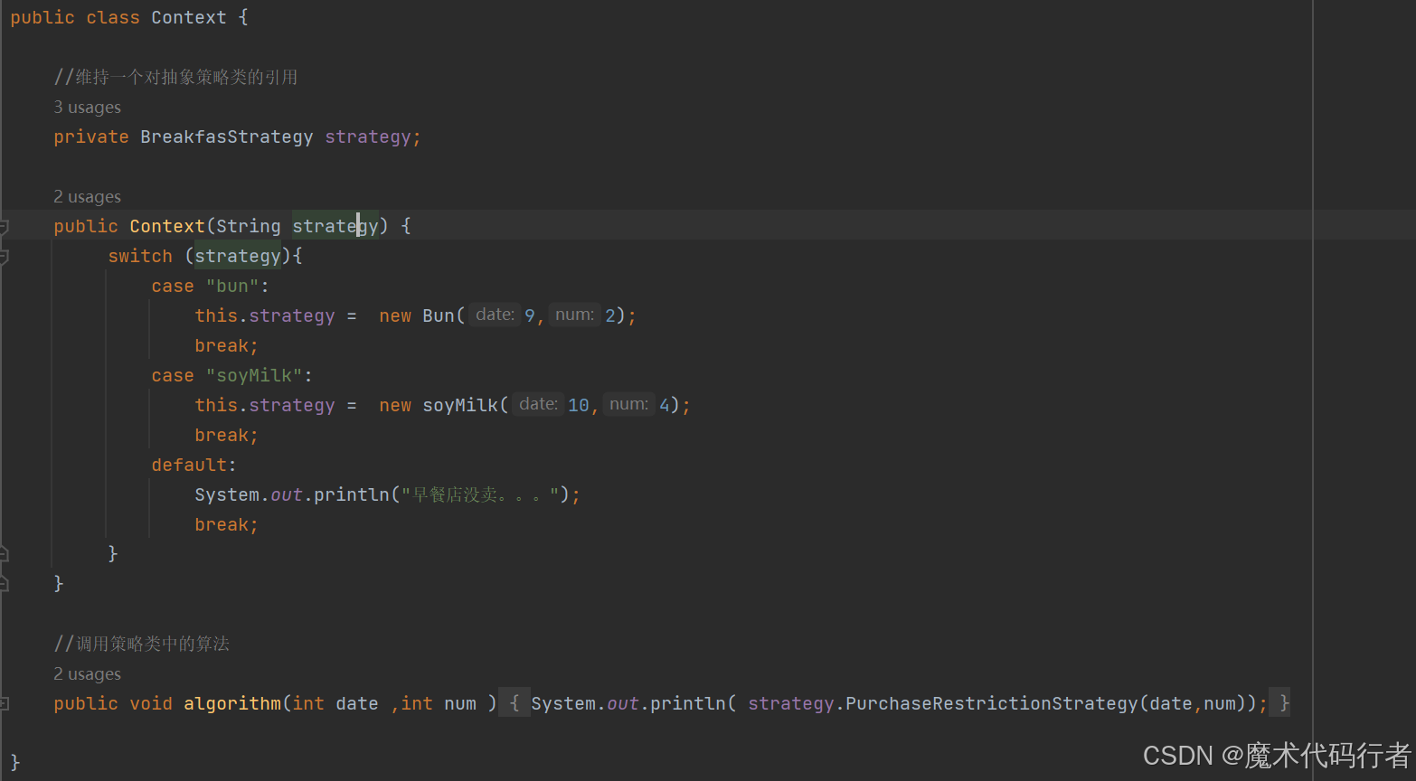This screenshot has height=781, width=1416.
Task: Click println in the default branch
Action: click(352, 494)
